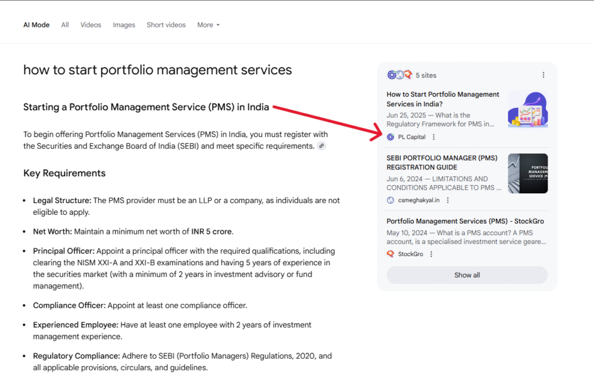Open the Images tab
The height and width of the screenshot is (379, 594).
124,25
